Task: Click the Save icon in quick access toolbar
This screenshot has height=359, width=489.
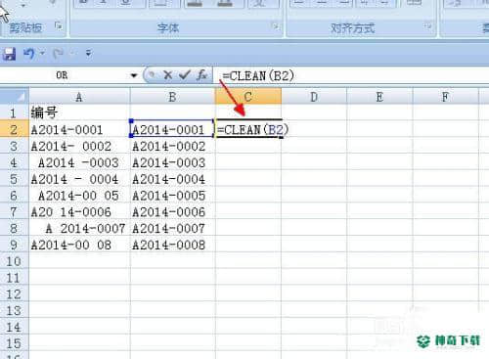Action: 9,54
